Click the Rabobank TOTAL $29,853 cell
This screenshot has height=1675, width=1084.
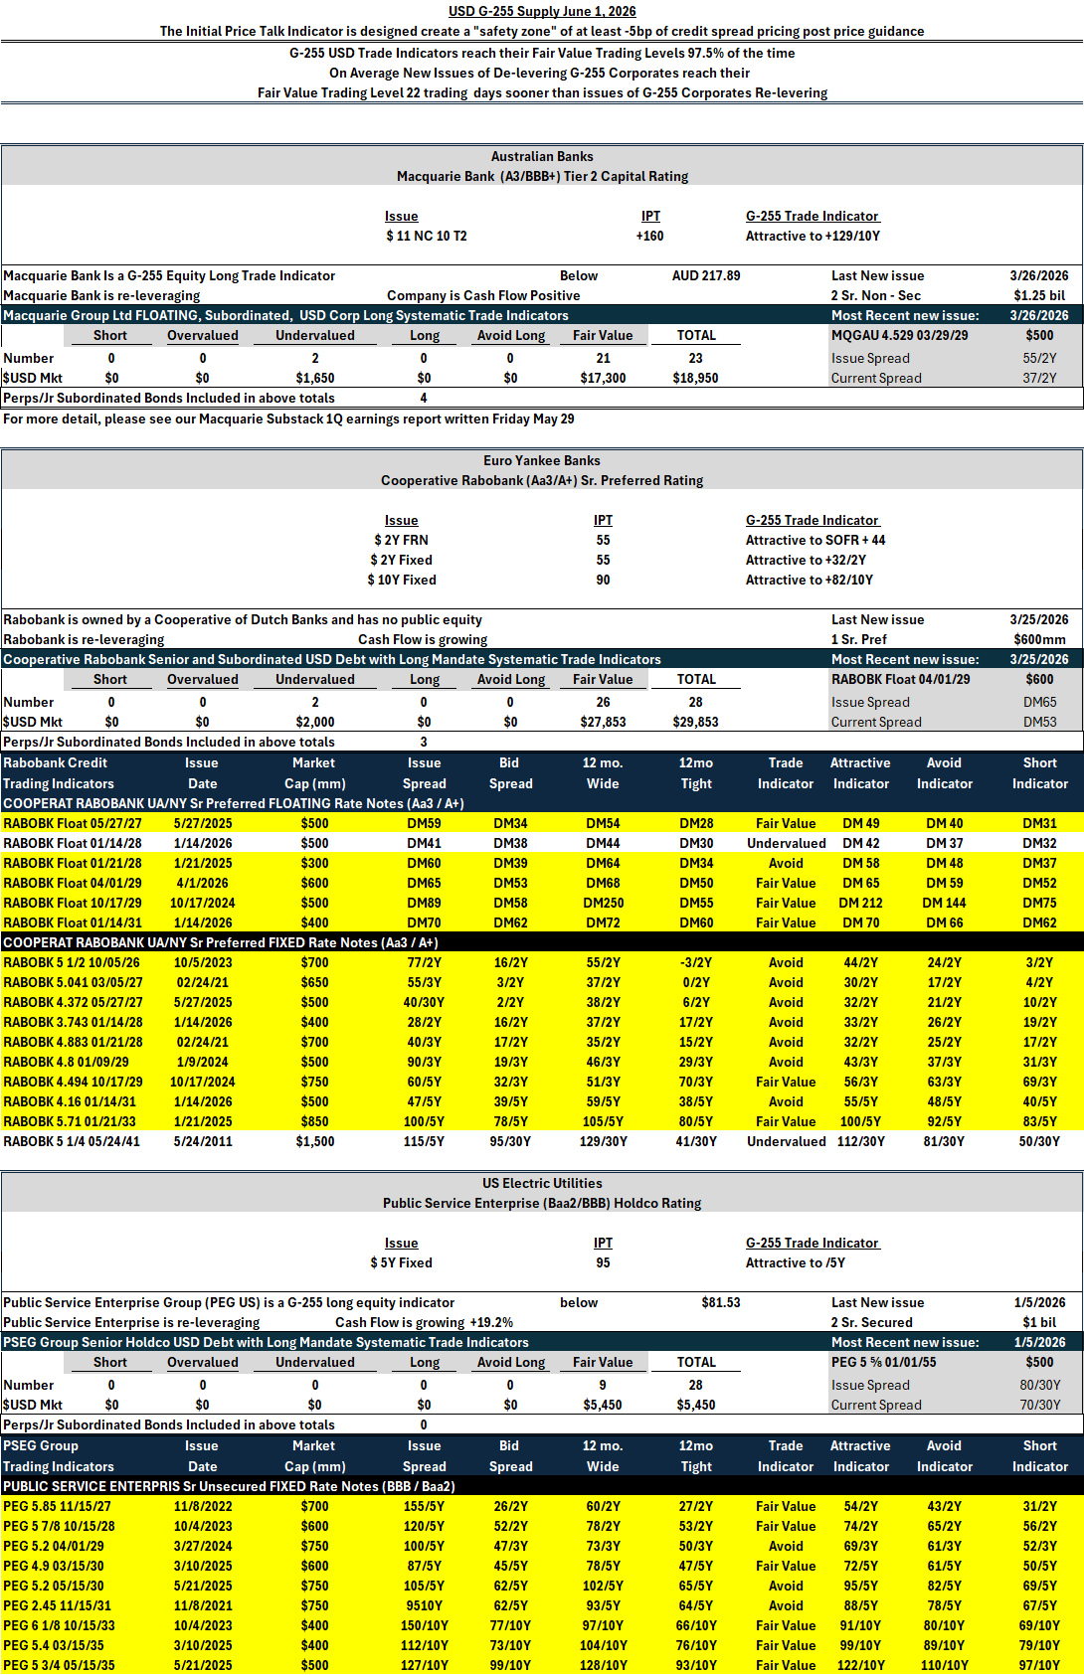[x=696, y=722]
